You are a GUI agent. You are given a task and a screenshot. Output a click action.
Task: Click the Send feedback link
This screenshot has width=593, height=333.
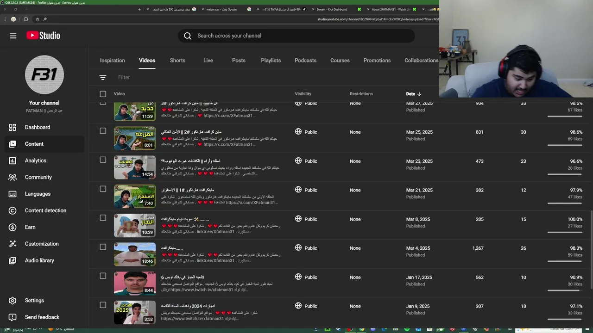coord(42,317)
